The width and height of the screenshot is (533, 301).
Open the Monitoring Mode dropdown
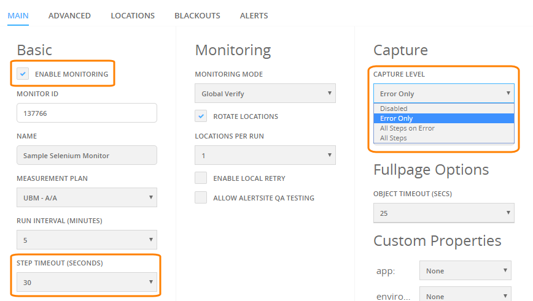[265, 93]
